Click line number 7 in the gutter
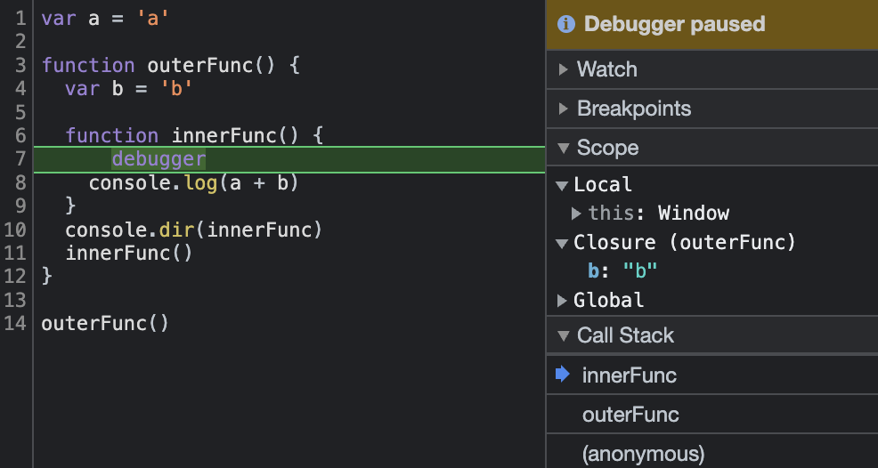 tap(20, 159)
